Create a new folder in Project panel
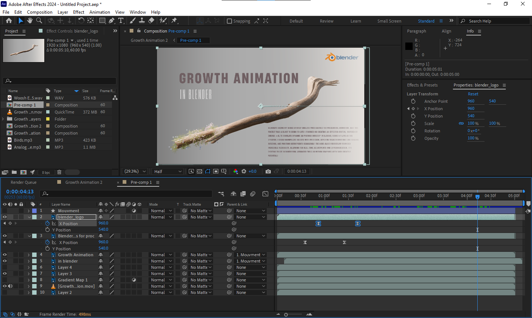Screen dimensions: 532x318 pos(14,172)
